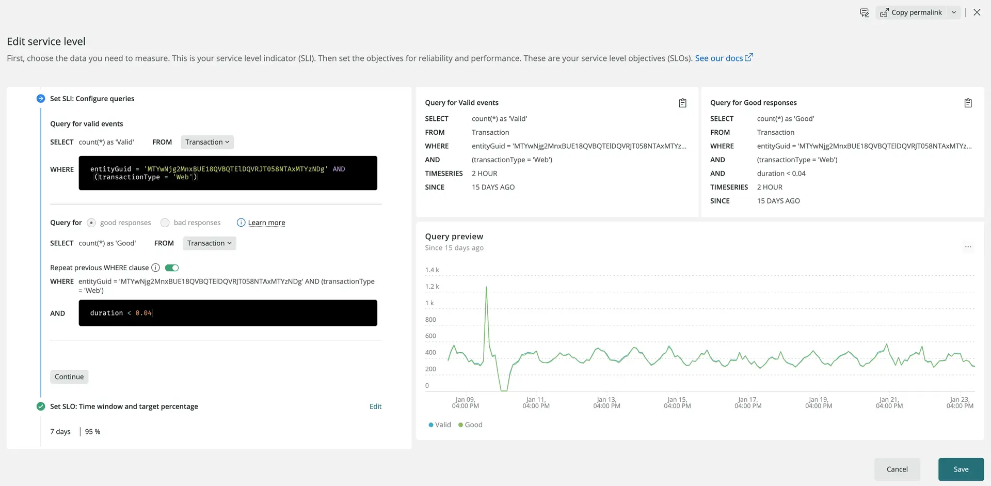Click the Set SLI step arrow icon

pyautogui.click(x=41, y=99)
